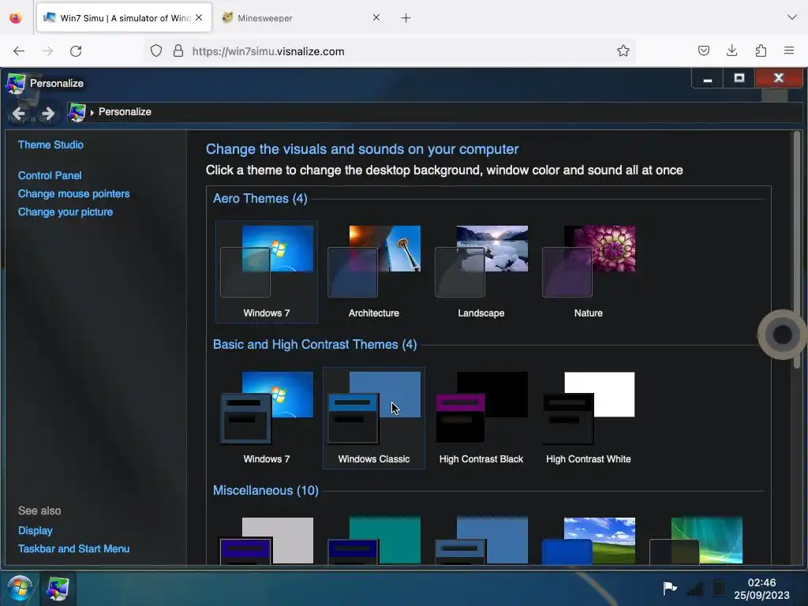This screenshot has width=808, height=606.
Task: Click the Action Center flag icon
Action: tap(670, 588)
